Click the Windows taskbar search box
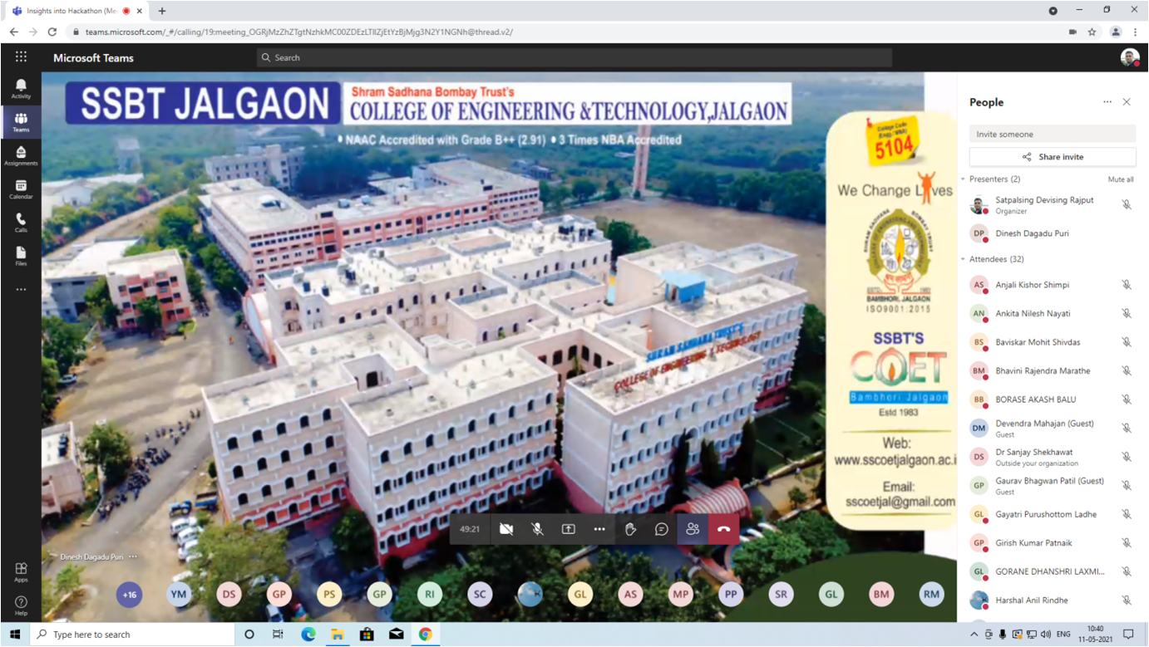 point(132,635)
